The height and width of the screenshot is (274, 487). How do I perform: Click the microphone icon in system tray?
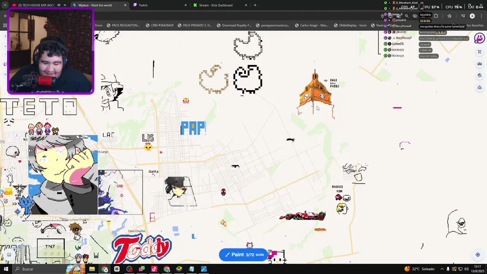pos(448,269)
